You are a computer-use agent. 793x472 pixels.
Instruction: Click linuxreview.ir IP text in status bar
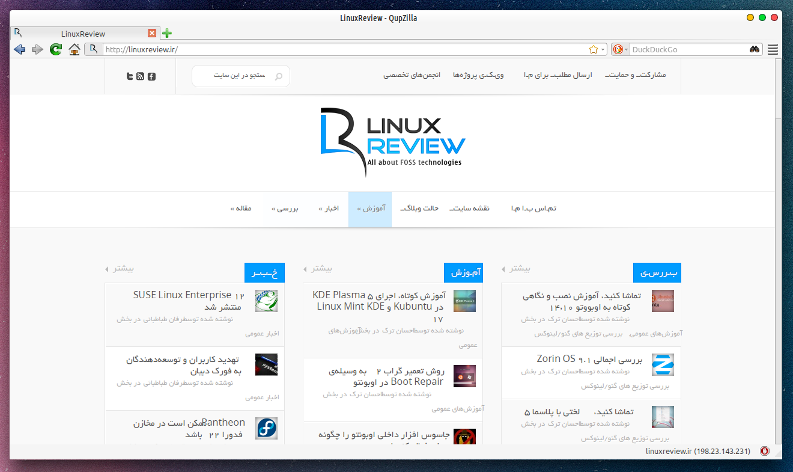698,451
